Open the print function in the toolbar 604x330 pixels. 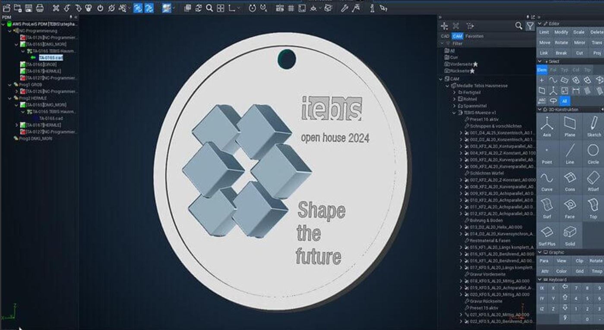[40, 7]
